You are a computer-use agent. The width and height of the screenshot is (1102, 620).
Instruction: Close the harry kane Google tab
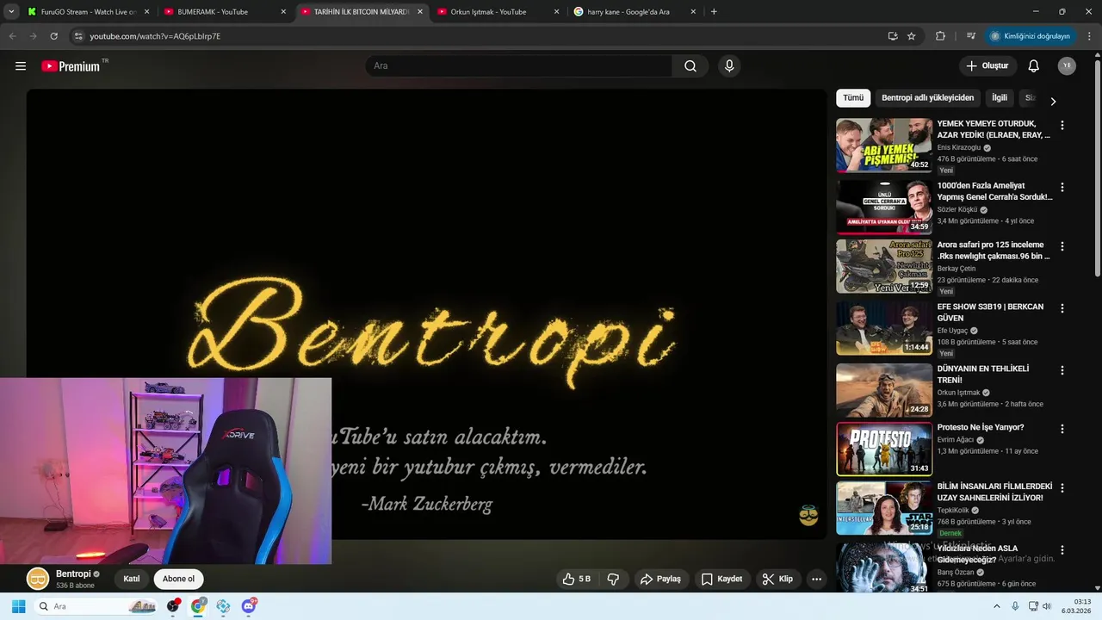pos(693,12)
